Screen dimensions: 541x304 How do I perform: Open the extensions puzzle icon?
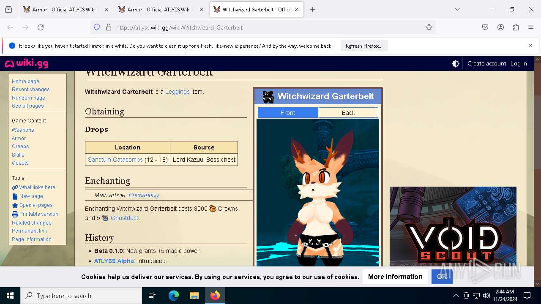(x=516, y=27)
